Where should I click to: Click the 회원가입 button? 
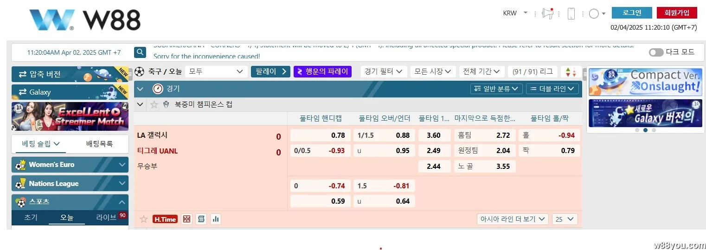coord(677,13)
